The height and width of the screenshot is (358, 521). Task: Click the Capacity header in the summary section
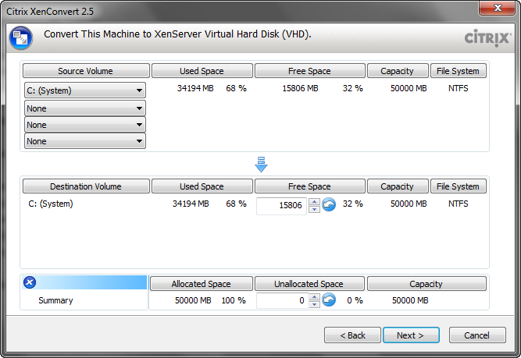click(x=426, y=284)
